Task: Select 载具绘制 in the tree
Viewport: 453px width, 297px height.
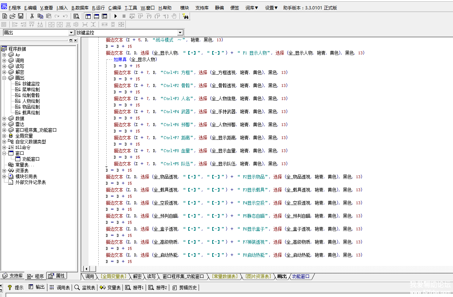Action: 31,113
